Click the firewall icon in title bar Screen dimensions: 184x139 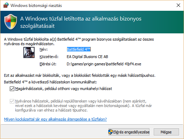tap(6, 5)
